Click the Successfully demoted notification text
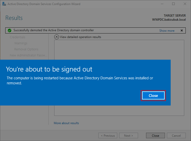191x141 pixels. click(x=54, y=30)
